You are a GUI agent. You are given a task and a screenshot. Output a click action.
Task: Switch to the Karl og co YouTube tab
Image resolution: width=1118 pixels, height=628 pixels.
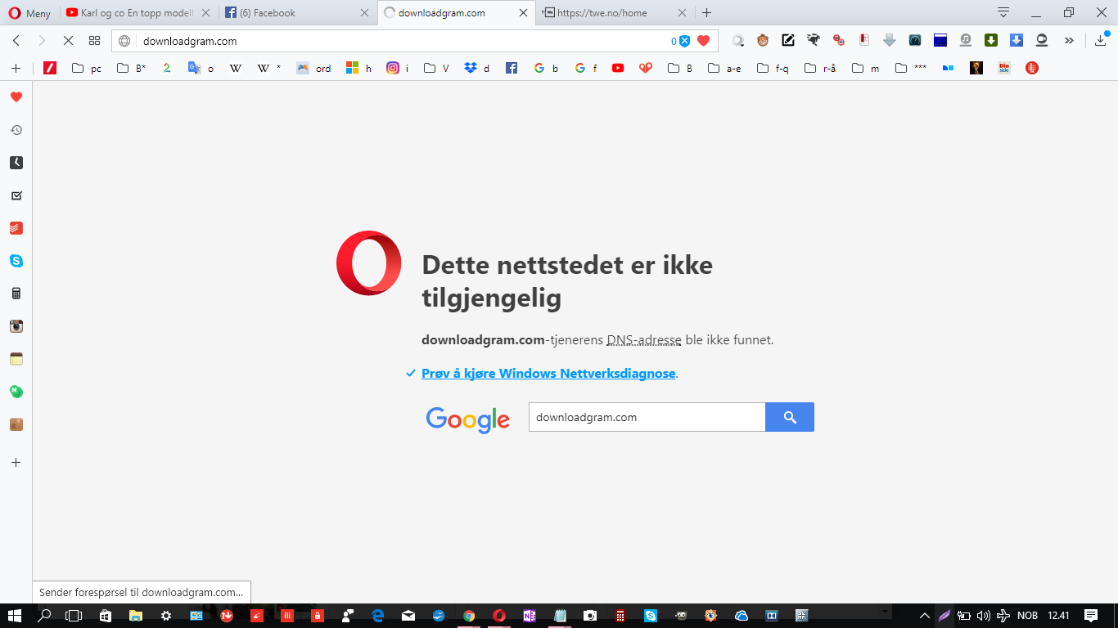tap(138, 13)
